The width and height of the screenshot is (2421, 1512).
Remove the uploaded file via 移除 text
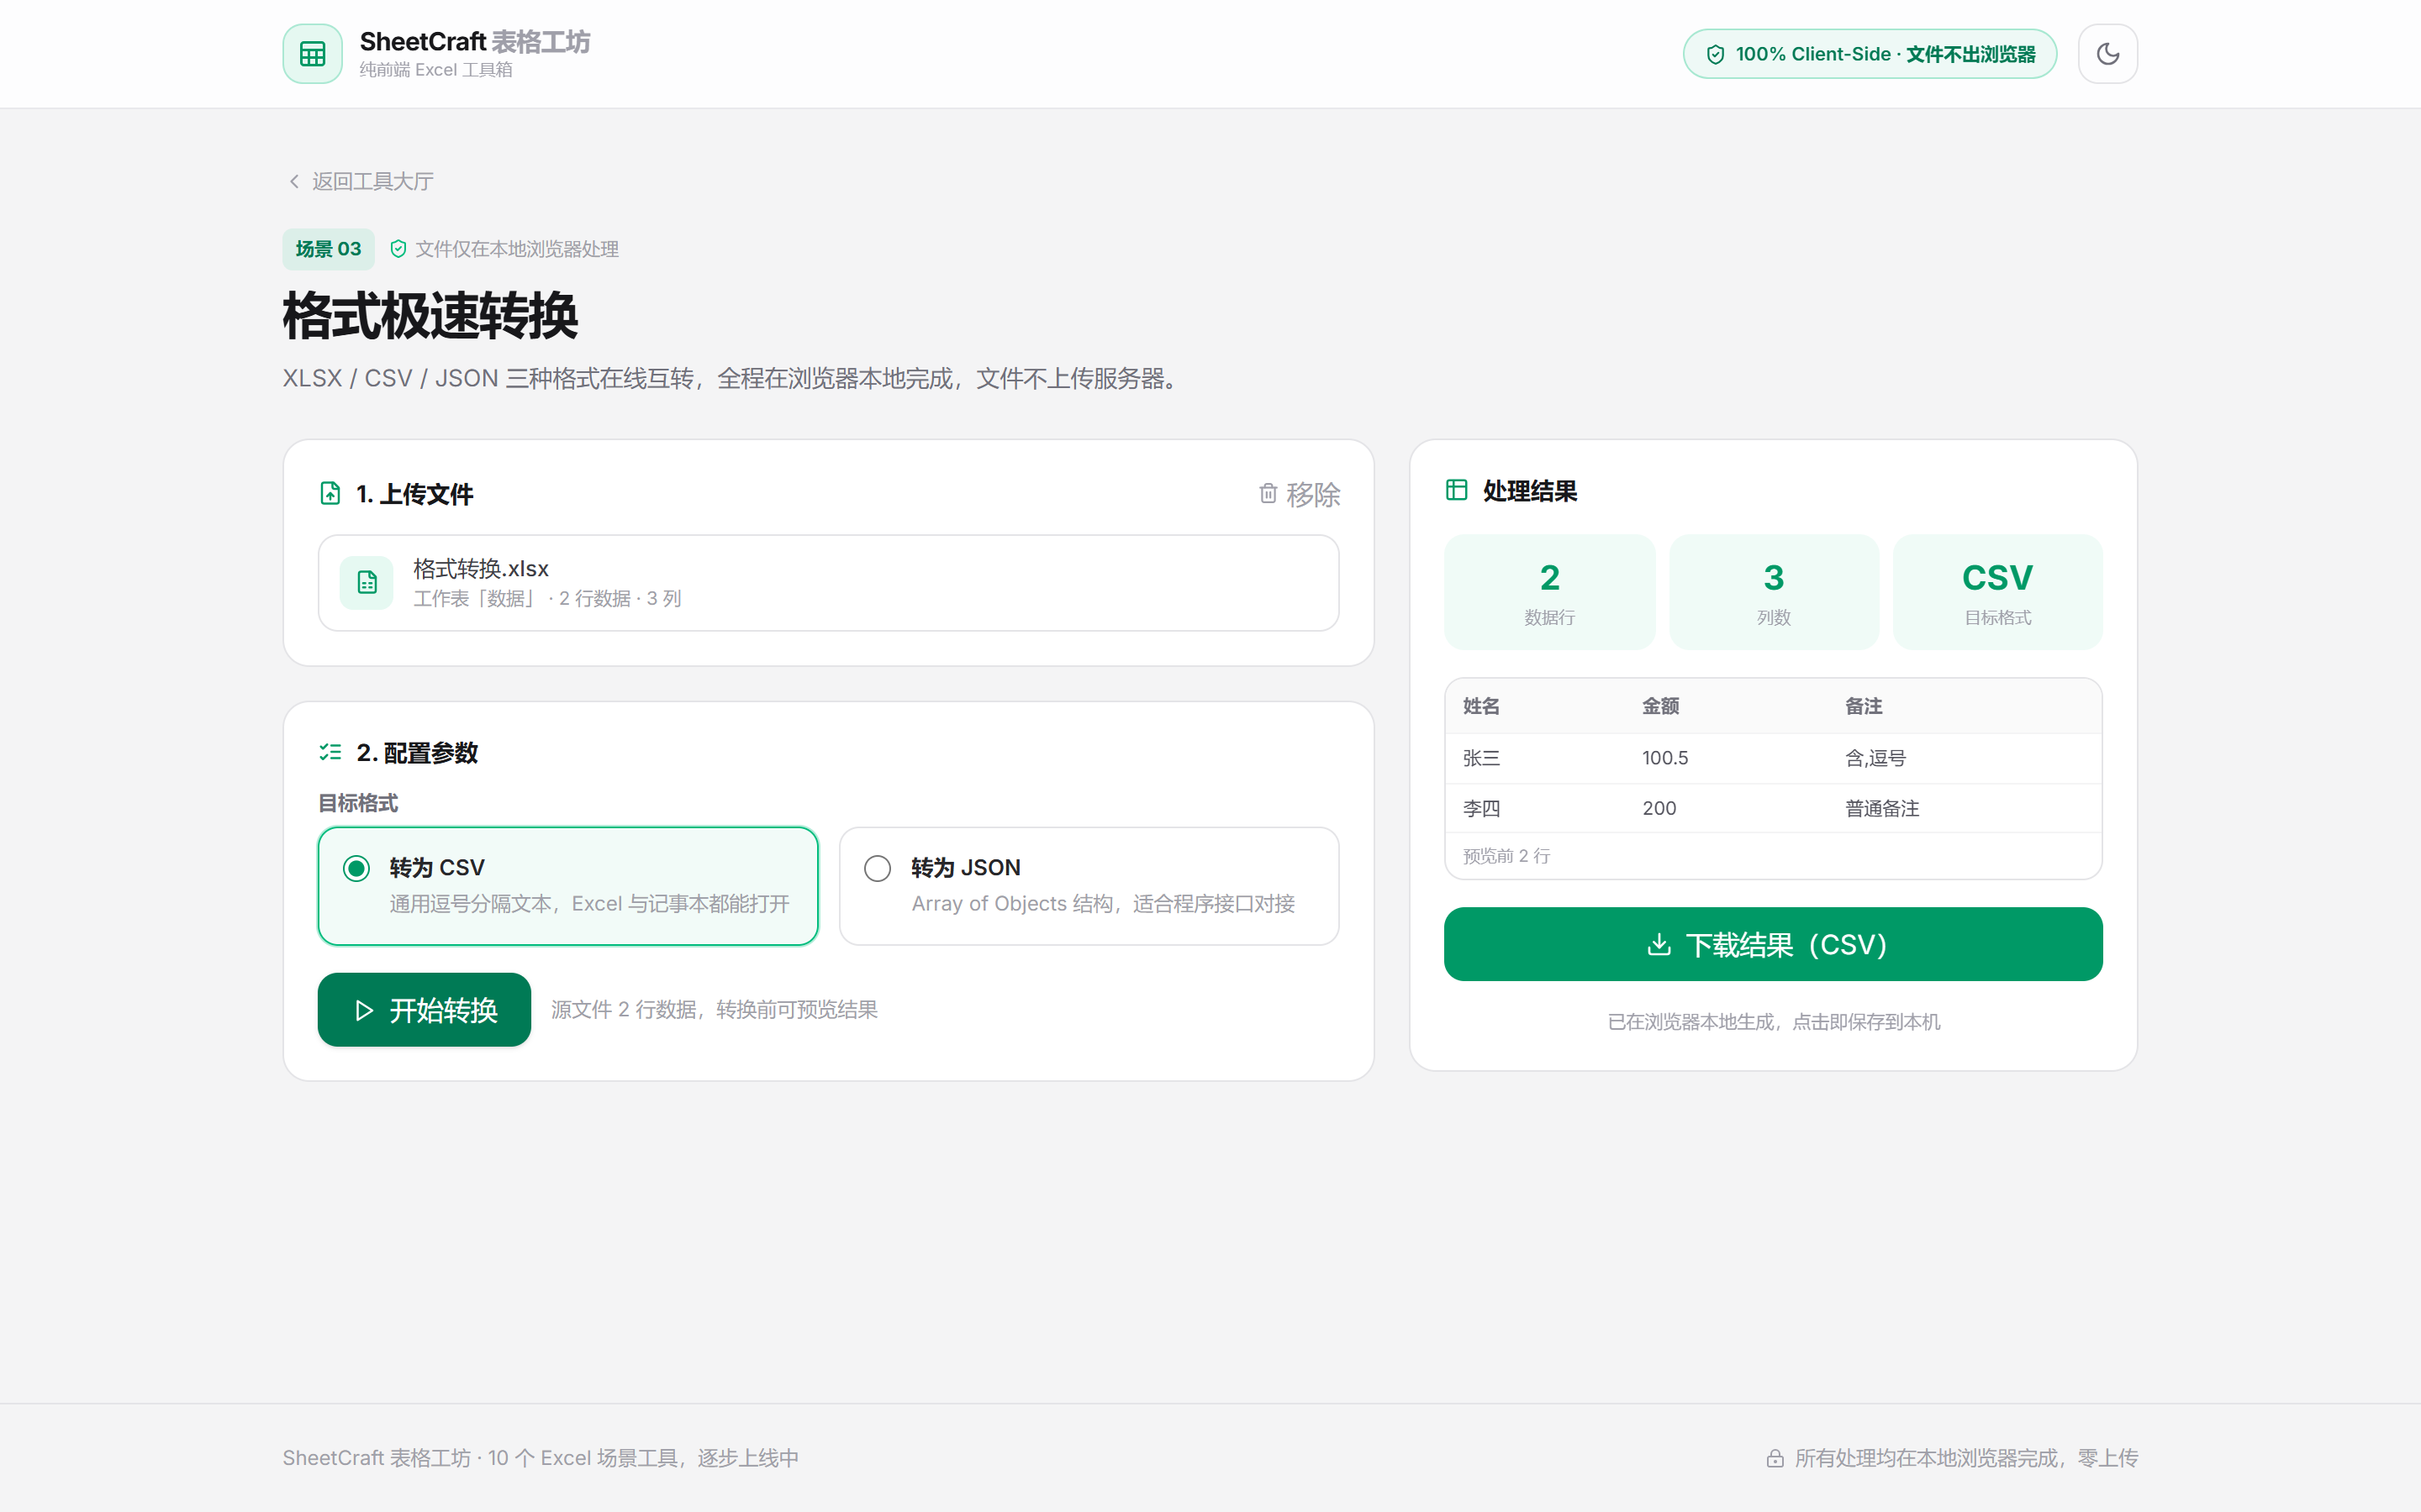[x=1312, y=494]
